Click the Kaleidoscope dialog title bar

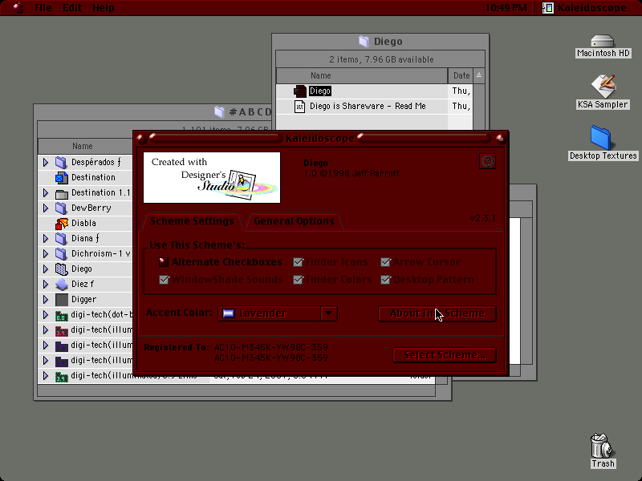320,138
